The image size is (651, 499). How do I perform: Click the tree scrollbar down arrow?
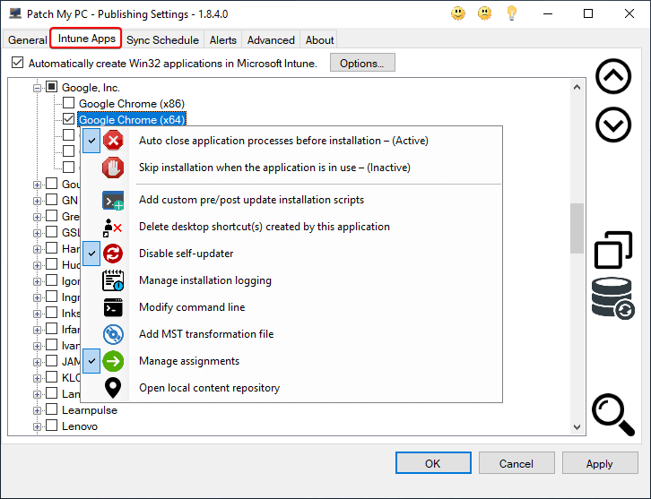click(577, 426)
